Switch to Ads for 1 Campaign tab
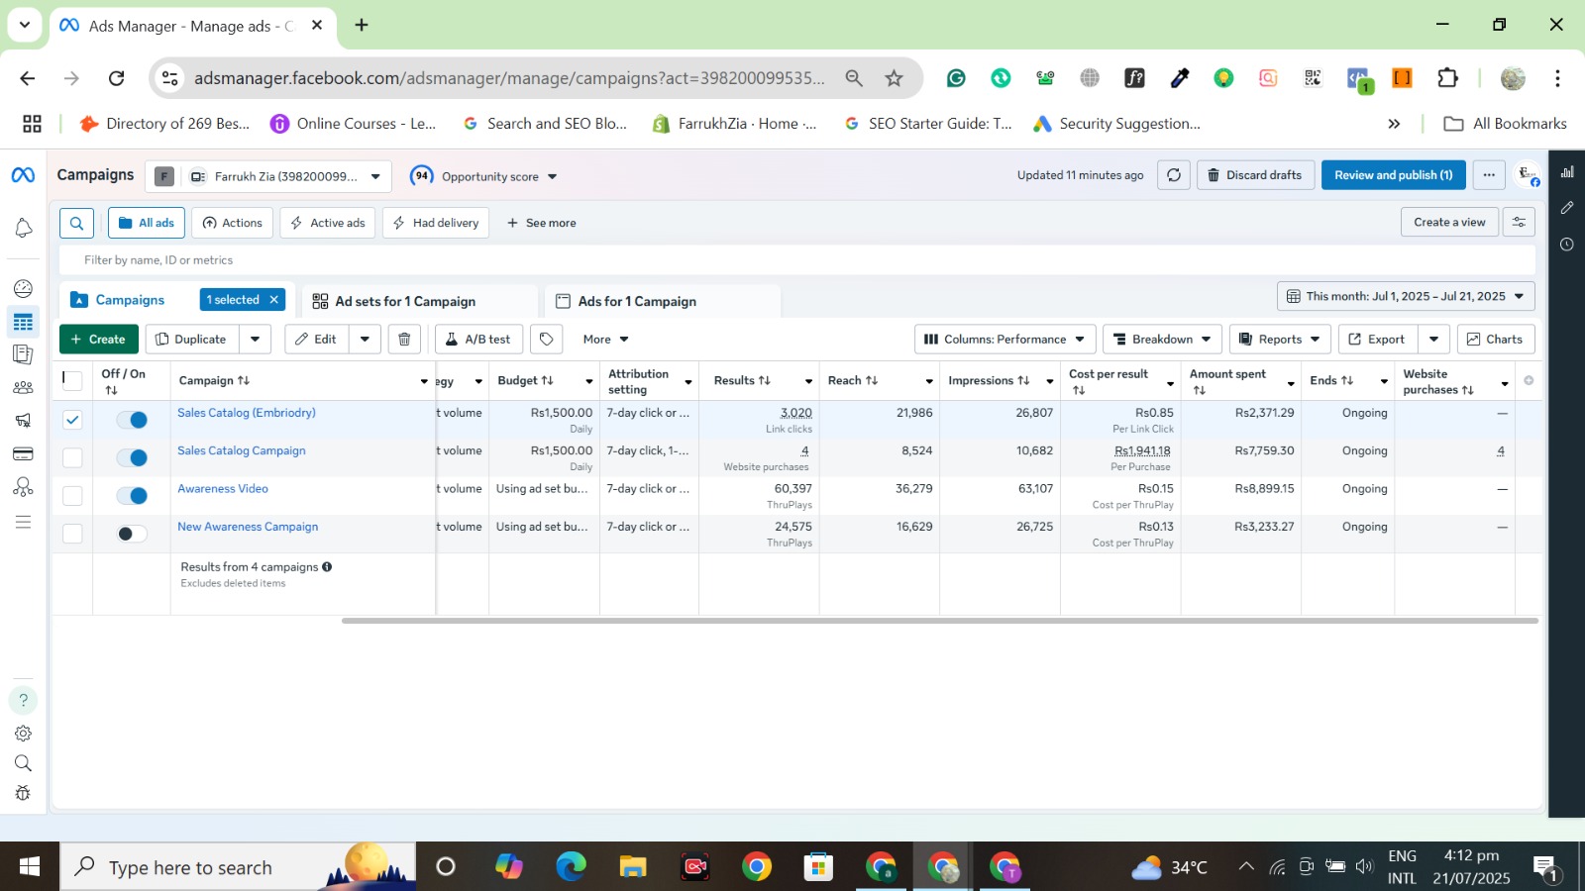The image size is (1585, 891). 662,301
